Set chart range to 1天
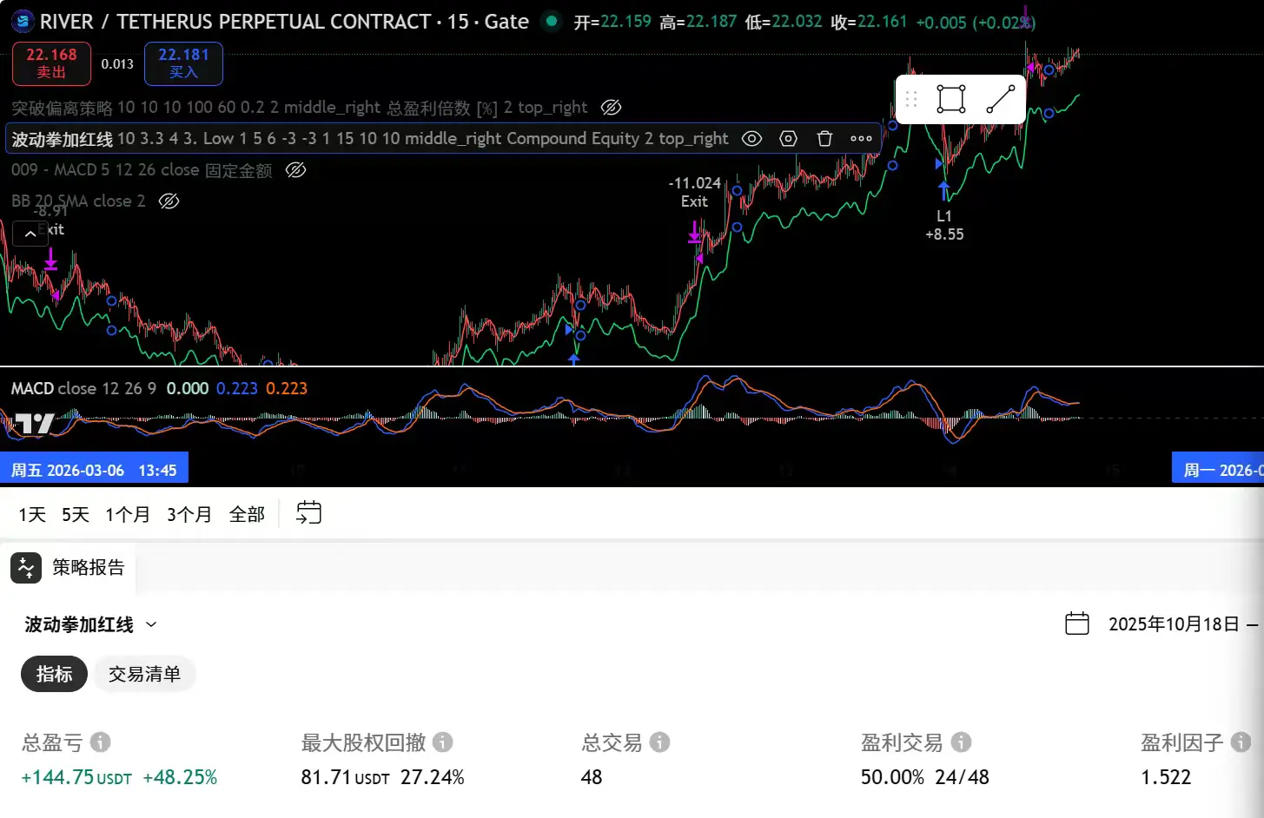 click(x=32, y=514)
